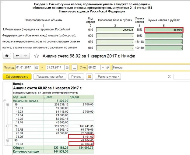
Task: Select the 76.ВА debit cell 70 560,00
Action: [x=56, y=133]
